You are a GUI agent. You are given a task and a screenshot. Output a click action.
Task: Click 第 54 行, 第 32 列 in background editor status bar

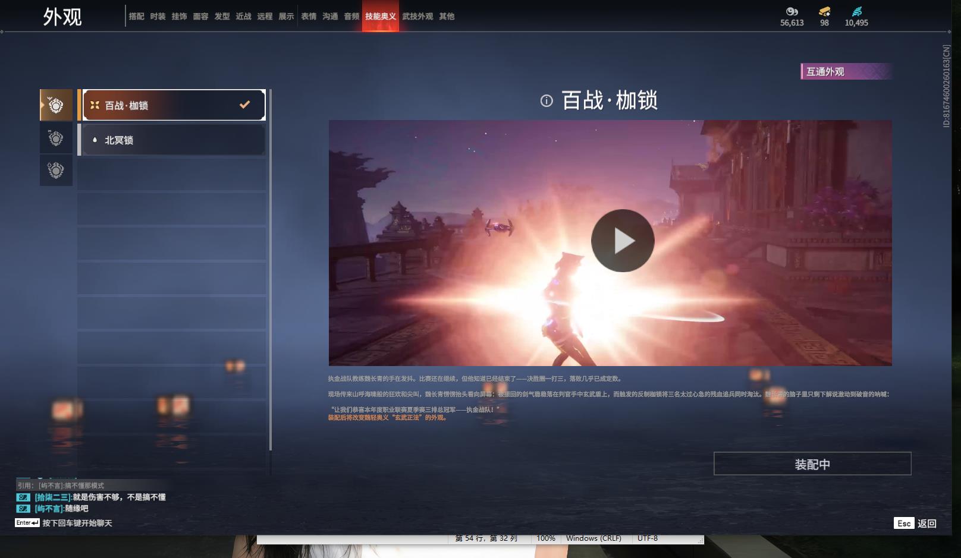point(486,538)
